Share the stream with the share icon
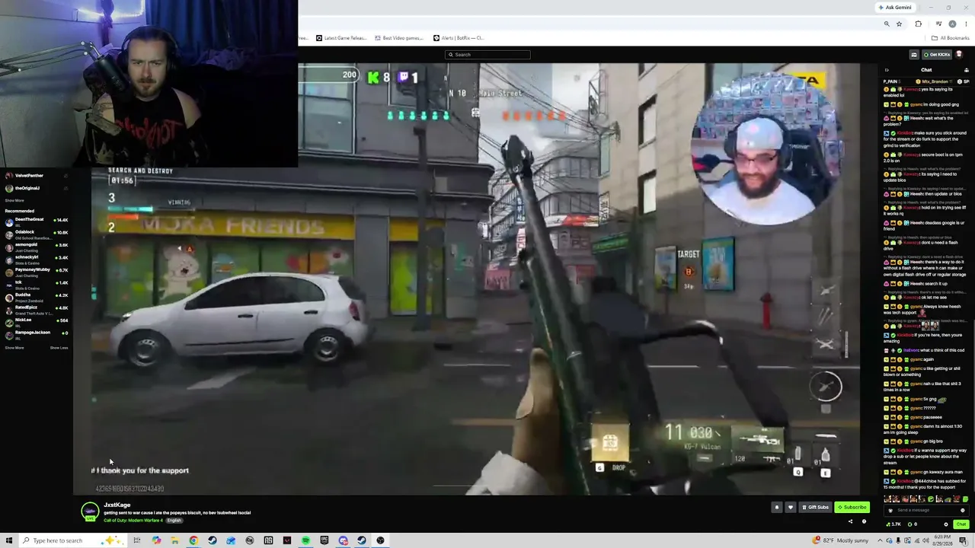The width and height of the screenshot is (975, 548). 850,521
